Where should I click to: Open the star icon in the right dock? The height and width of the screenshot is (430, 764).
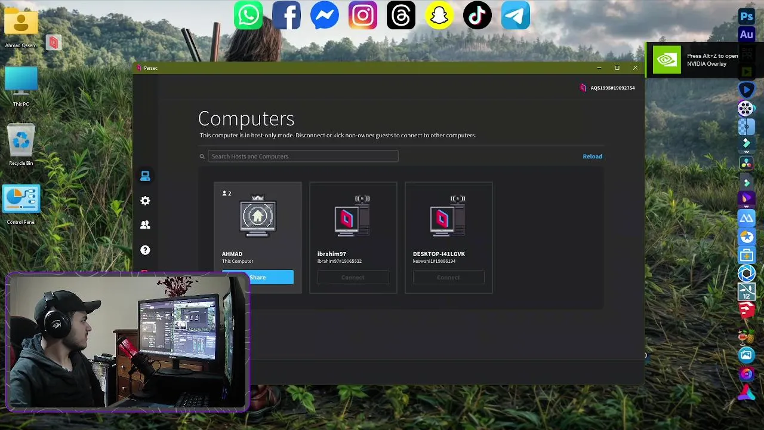pyautogui.click(x=746, y=237)
